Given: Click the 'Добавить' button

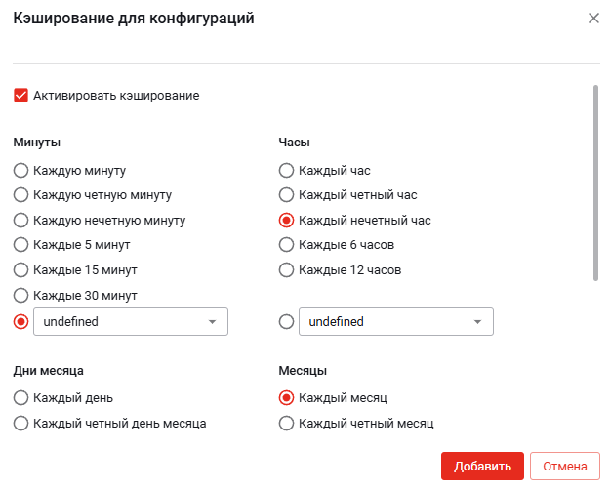Looking at the screenshot, I should click(x=482, y=467).
